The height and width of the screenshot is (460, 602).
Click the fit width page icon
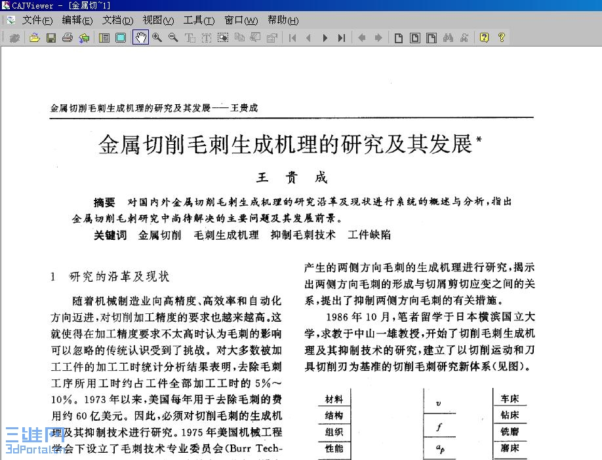tap(414, 37)
